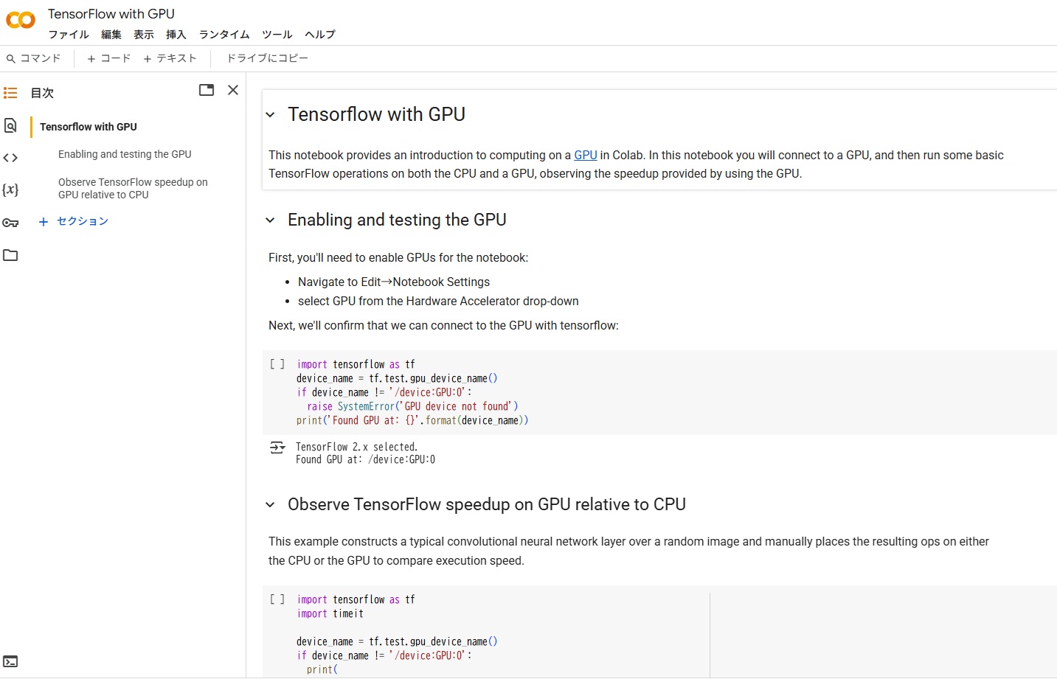The width and height of the screenshot is (1057, 679).
Task: Open the table of contents sidebar icon
Action: [10, 93]
